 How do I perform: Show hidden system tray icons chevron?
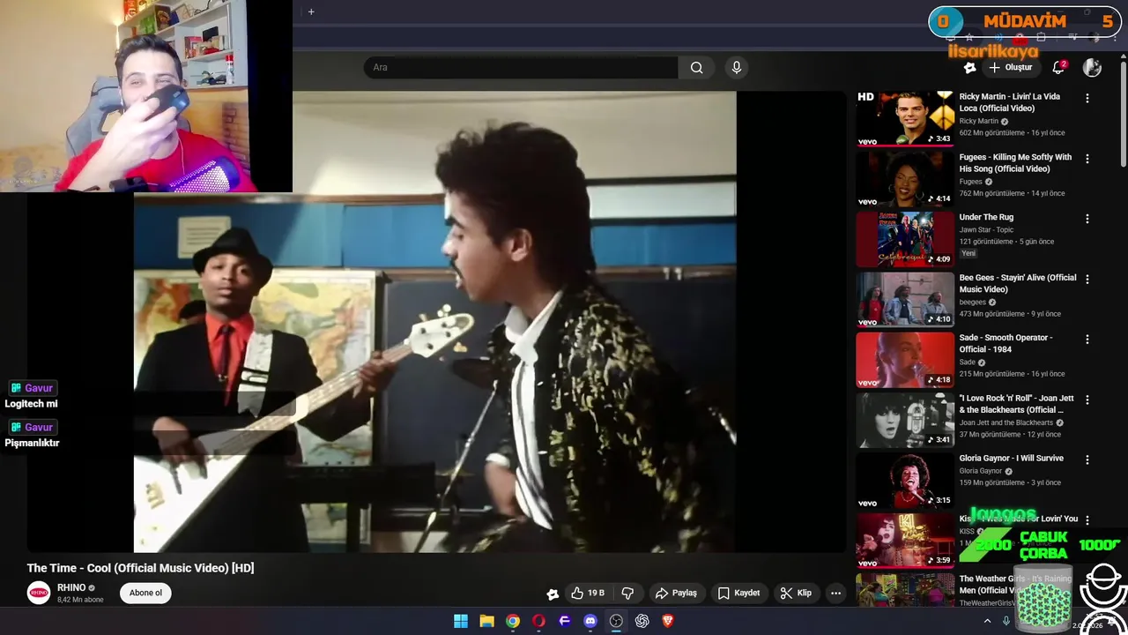point(985,621)
